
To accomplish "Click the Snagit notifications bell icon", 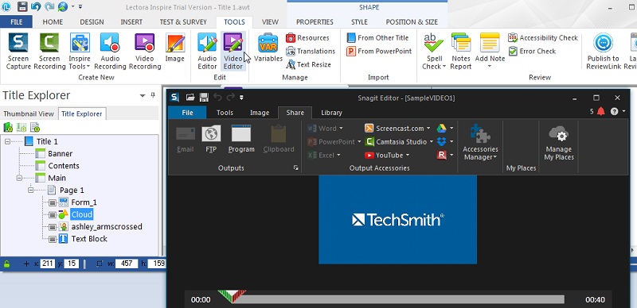I will [601, 111].
